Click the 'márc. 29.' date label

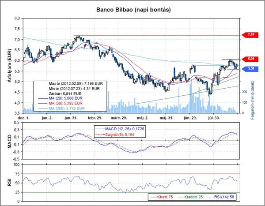click(x=119, y=118)
